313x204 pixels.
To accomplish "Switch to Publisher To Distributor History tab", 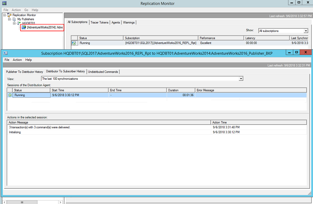I will pyautogui.click(x=24, y=72).
